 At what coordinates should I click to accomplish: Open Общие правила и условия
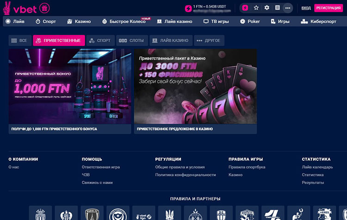click(x=180, y=167)
